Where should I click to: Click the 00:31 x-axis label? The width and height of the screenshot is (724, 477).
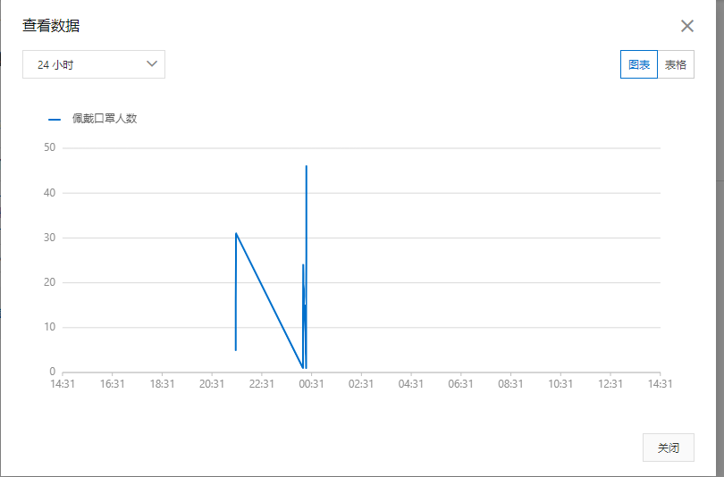point(311,384)
